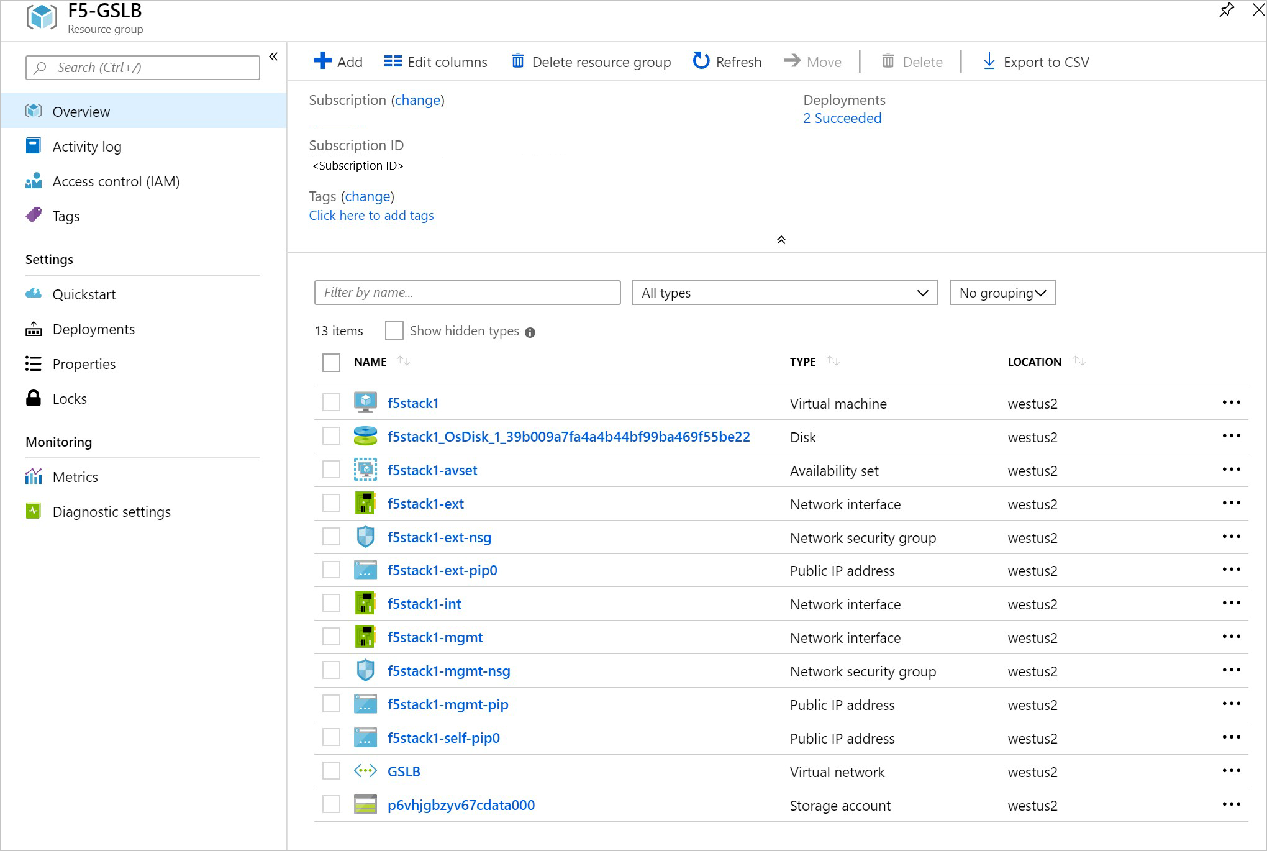Toggle the Show hidden types checkbox

point(393,330)
